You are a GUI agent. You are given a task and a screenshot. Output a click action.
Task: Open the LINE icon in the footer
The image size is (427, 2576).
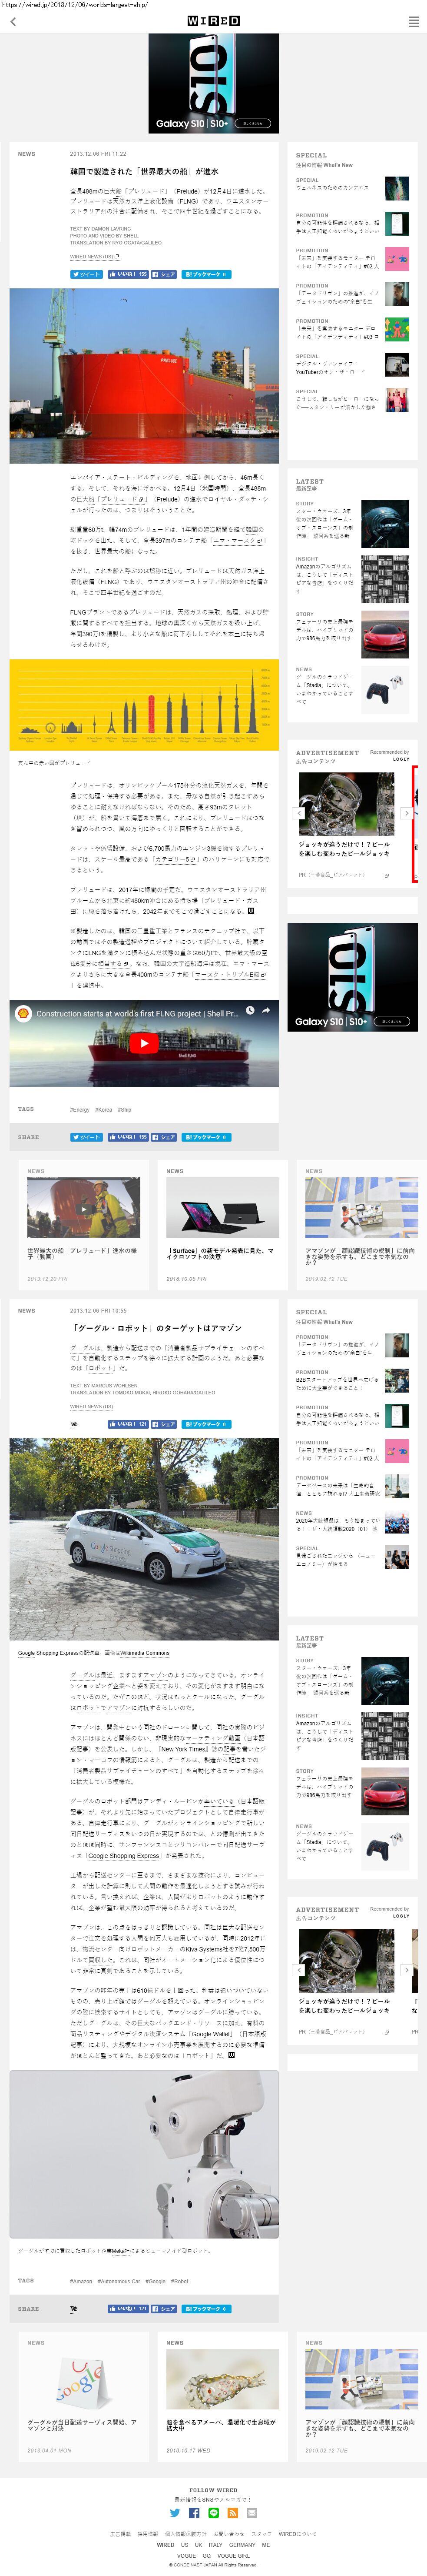click(x=214, y=2512)
